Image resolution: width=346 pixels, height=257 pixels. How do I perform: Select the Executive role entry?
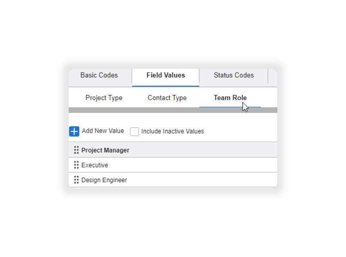[x=173, y=165]
